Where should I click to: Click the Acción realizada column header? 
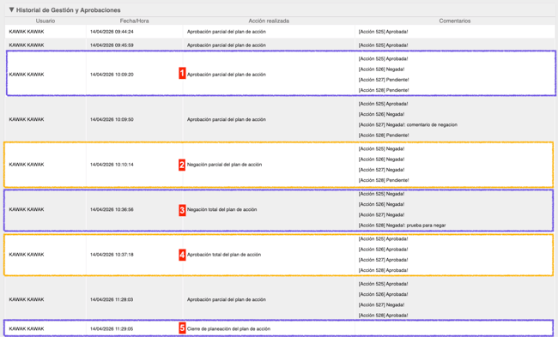coord(269,21)
